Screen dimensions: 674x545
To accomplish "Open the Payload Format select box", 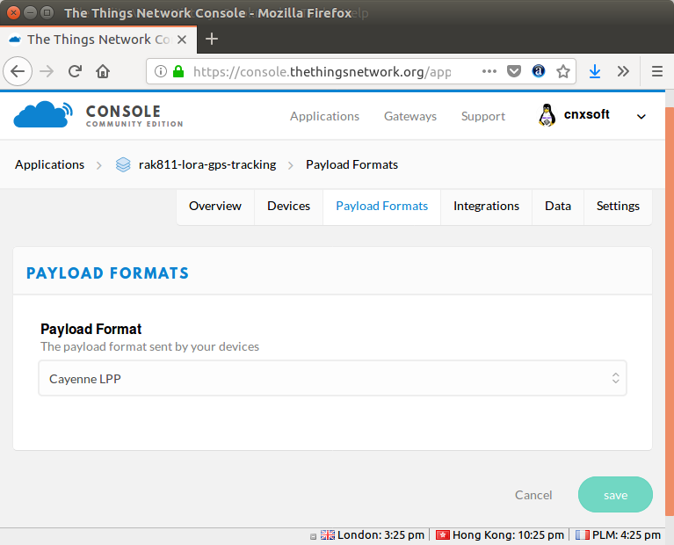I will pyautogui.click(x=332, y=378).
